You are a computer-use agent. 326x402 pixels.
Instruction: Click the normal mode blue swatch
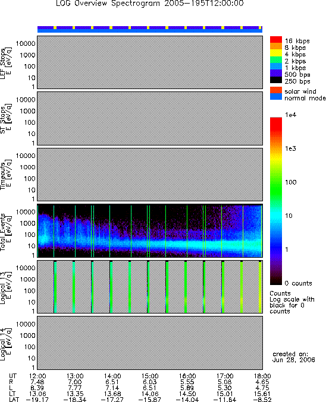tap(276, 97)
